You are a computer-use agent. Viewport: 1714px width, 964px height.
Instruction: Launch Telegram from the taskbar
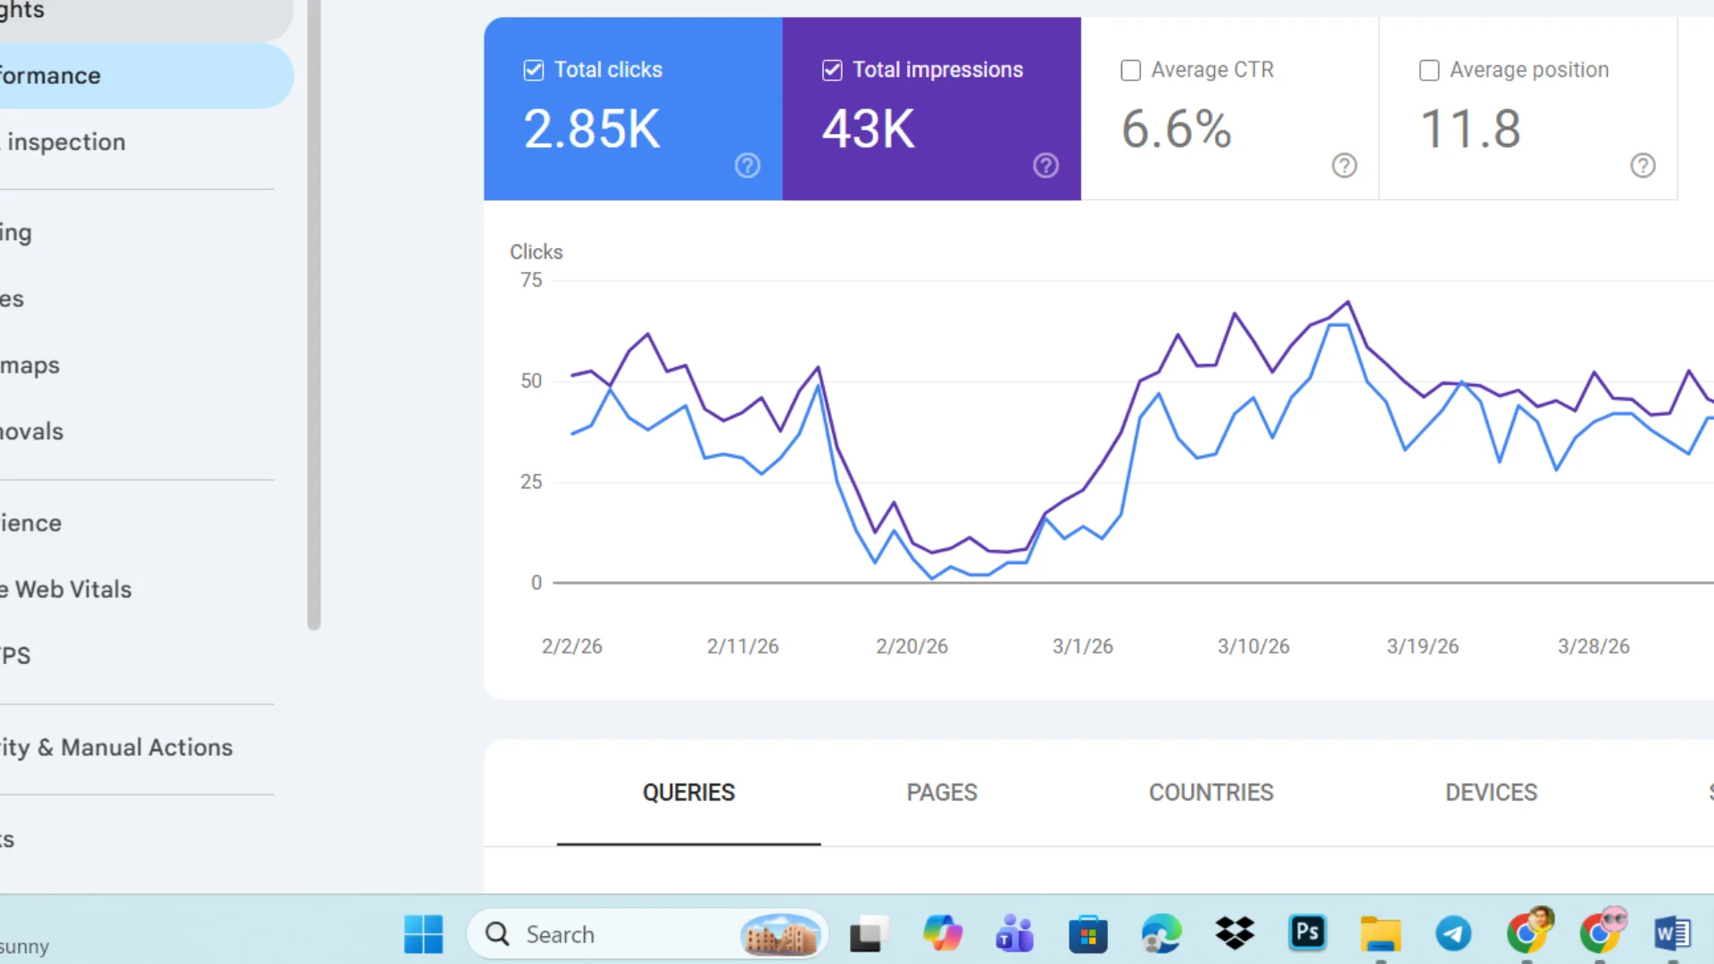1453,934
